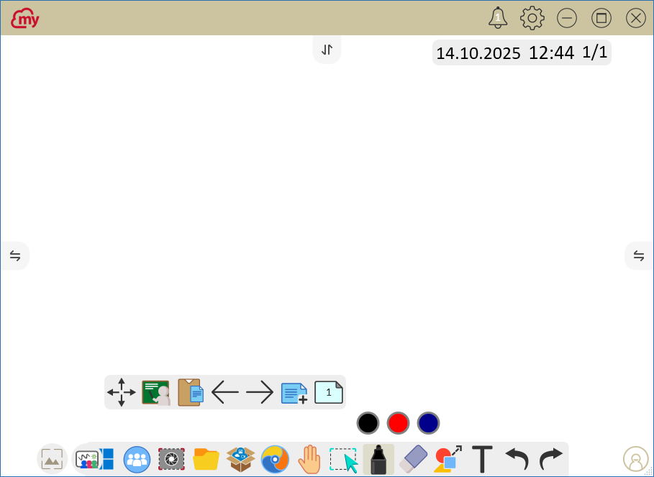Go to the previous page arrow

(225, 393)
